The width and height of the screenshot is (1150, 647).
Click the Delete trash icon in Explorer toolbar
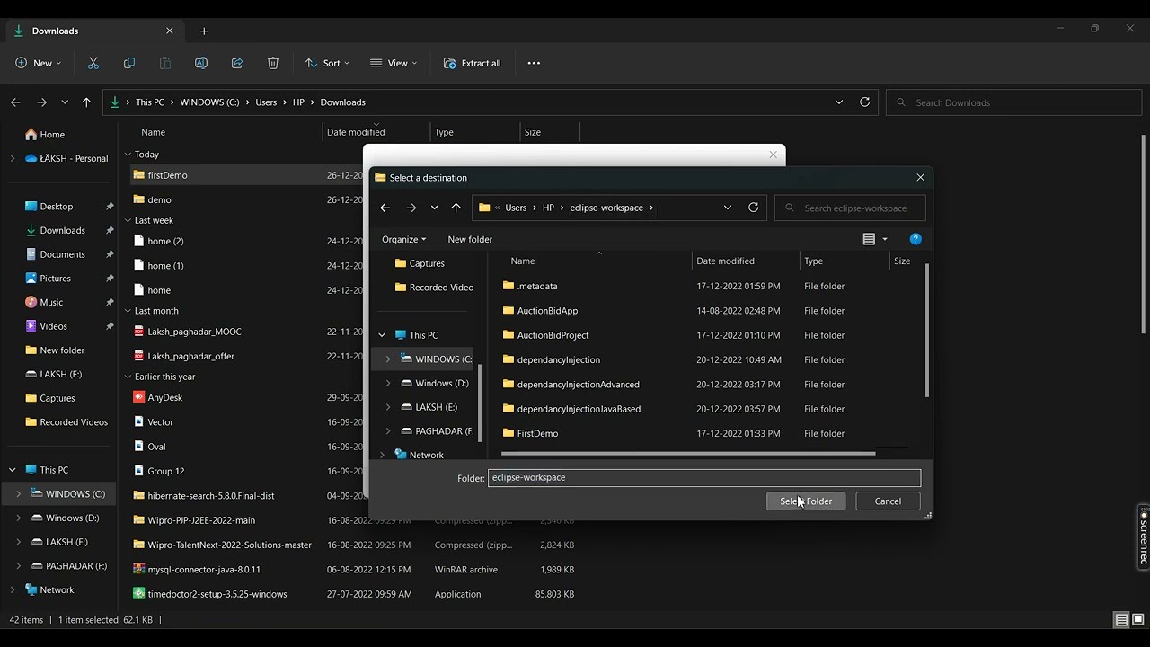pyautogui.click(x=273, y=63)
